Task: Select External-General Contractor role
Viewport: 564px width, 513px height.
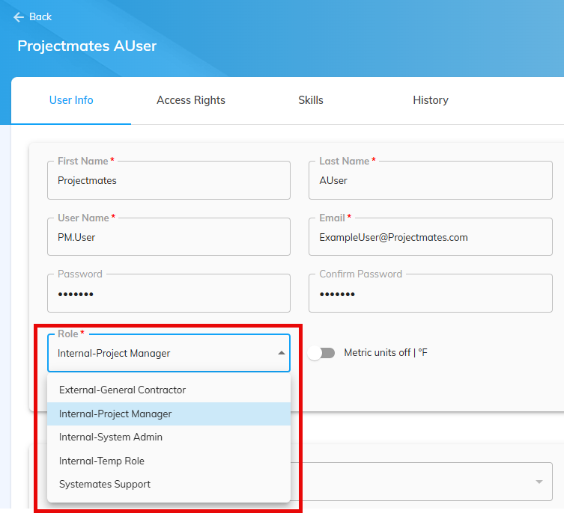Action: point(169,390)
